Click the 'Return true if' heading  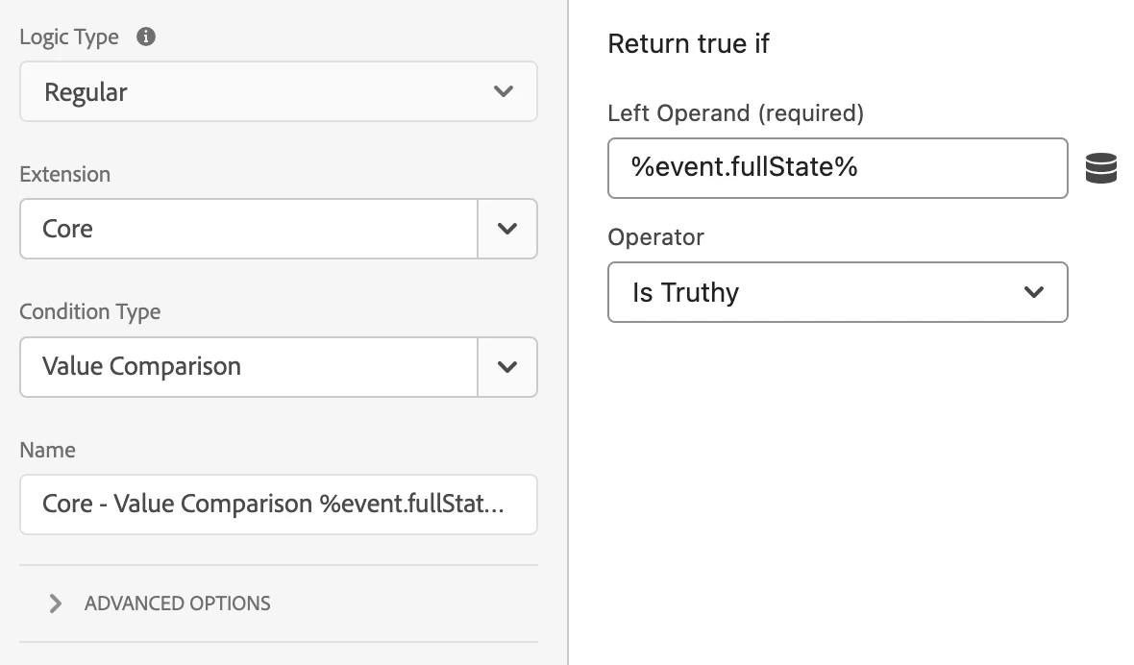click(x=688, y=44)
